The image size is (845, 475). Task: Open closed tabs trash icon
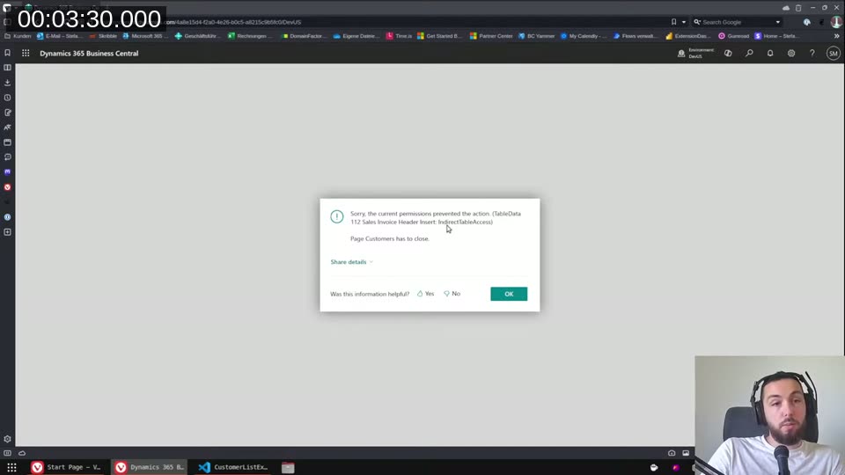798,8
